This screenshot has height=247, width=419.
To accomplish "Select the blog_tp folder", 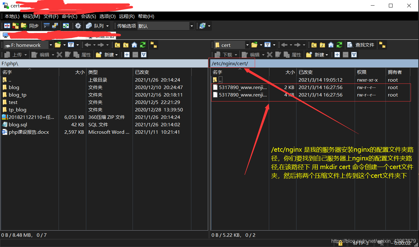I will tap(17, 95).
